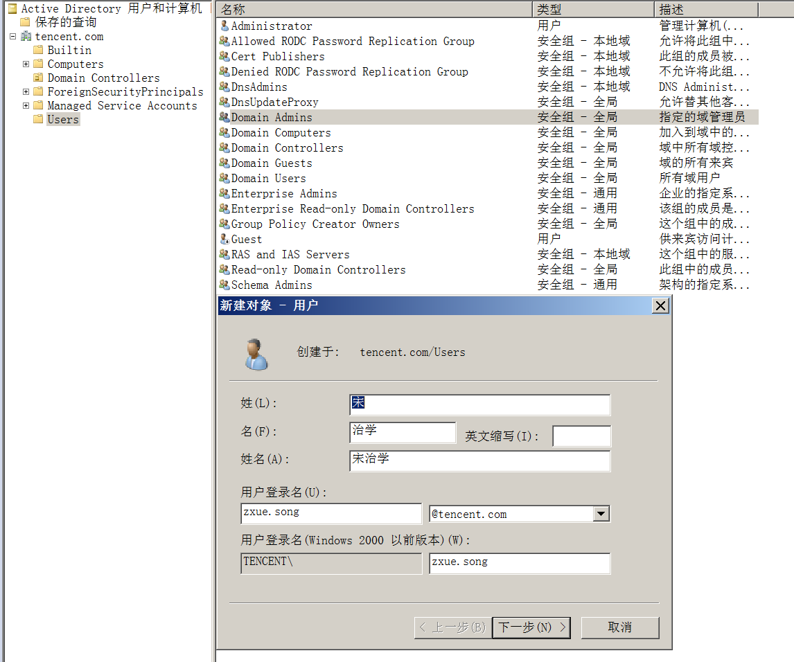Screen dimensions: 794x662
Task: Click the DnsAdmins group icon
Action: (225, 87)
